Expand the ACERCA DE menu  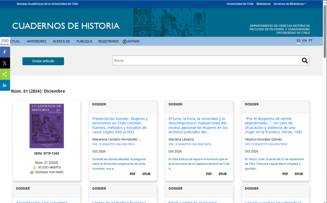pyautogui.click(x=61, y=41)
